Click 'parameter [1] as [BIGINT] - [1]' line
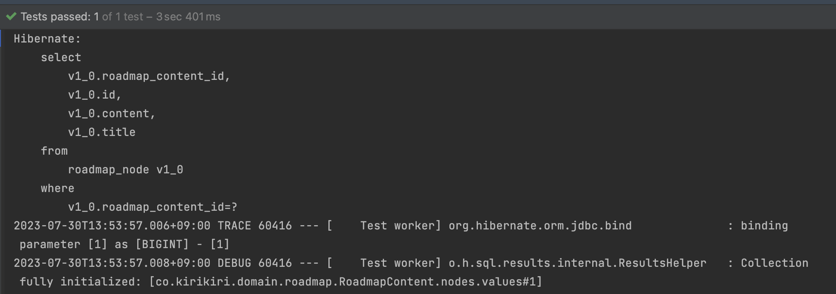The height and width of the screenshot is (294, 836). pos(124,244)
